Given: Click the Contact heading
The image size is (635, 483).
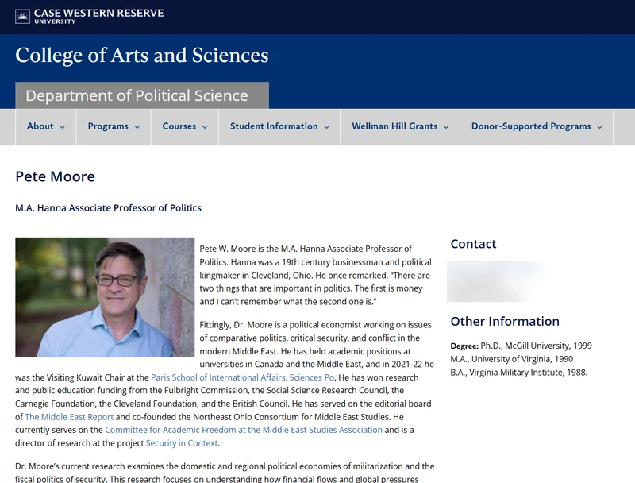Looking at the screenshot, I should pyautogui.click(x=473, y=244).
